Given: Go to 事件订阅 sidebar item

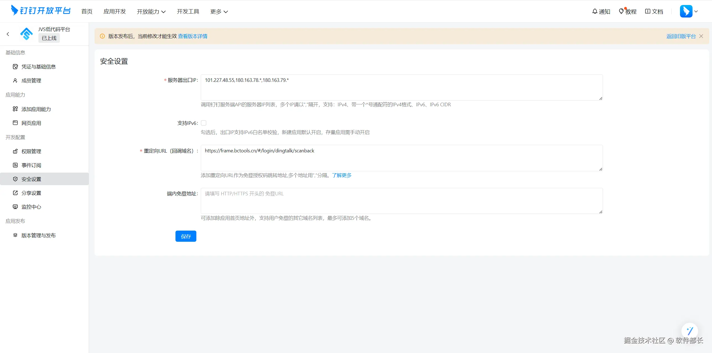Looking at the screenshot, I should (31, 165).
